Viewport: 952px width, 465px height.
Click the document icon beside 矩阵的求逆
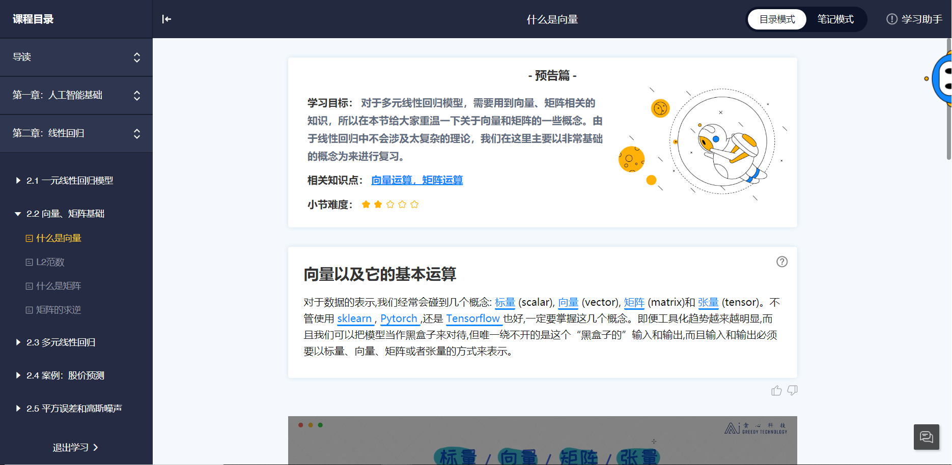tap(29, 309)
